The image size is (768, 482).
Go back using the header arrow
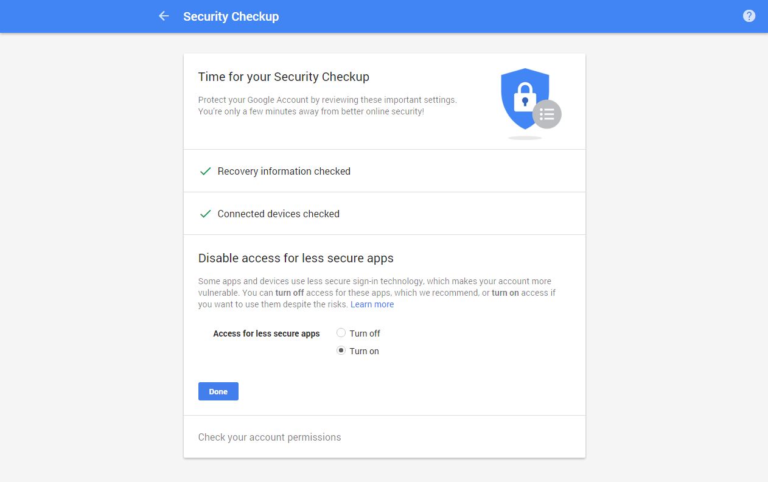click(x=163, y=16)
